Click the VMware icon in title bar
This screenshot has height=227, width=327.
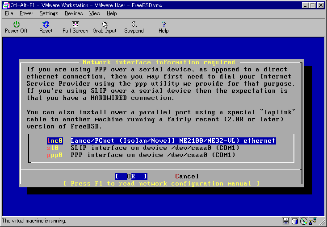click(x=6, y=5)
